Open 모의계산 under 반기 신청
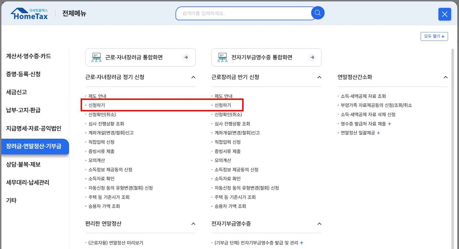Image resolution: width=459 pixels, height=249 pixels. click(223, 160)
